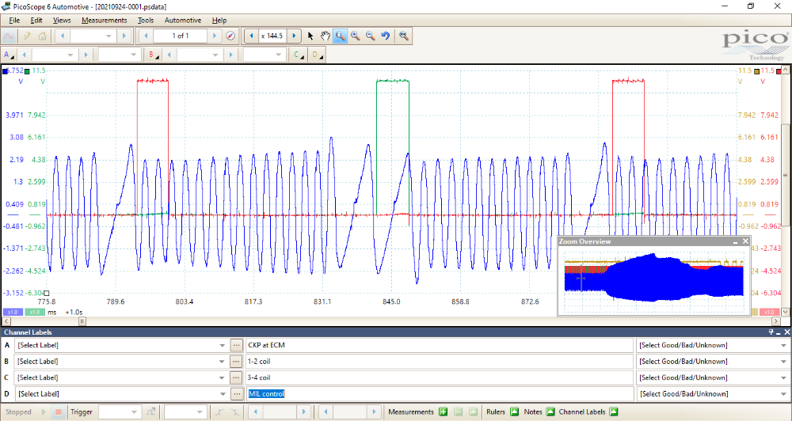The image size is (792, 421).
Task: Open label dropdown for channel B row
Action: (223, 362)
